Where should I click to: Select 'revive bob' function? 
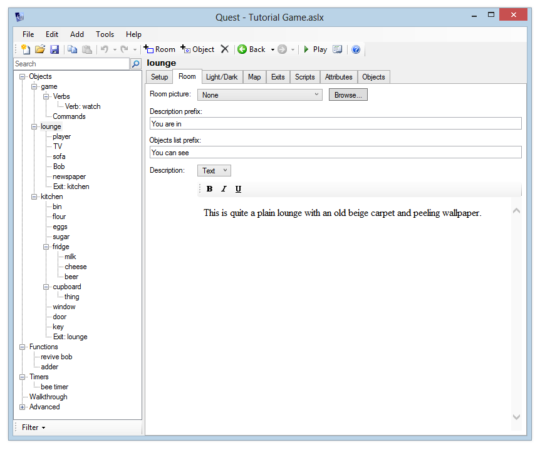[x=56, y=357]
